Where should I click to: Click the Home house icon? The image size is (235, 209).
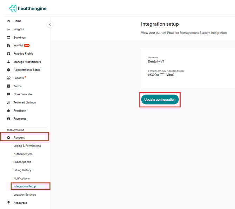click(8, 21)
